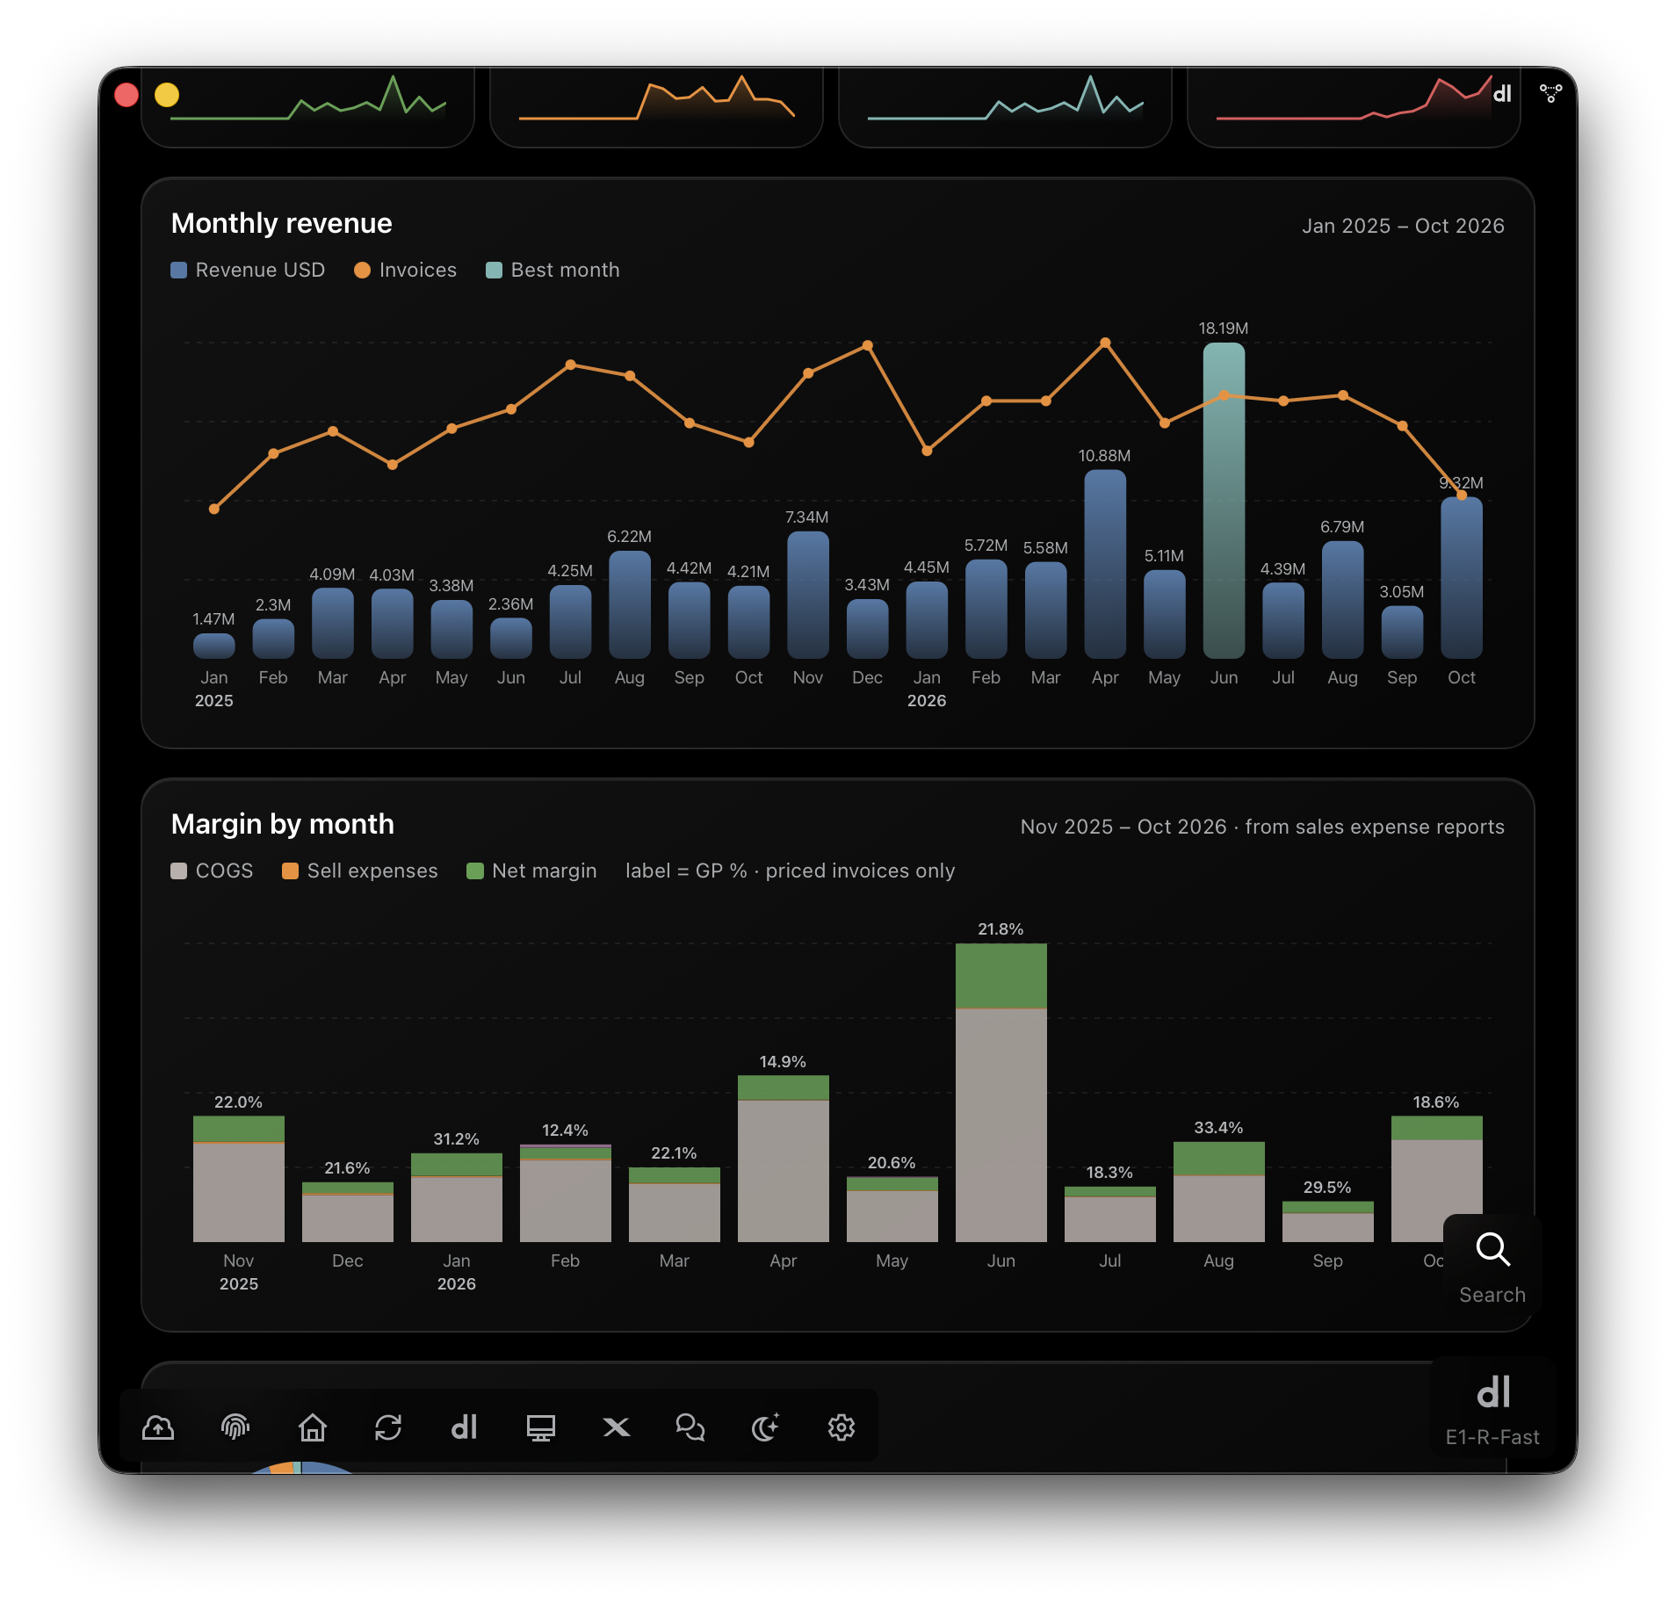Click the Margin by month title
Screen dimensions: 1676x1604
click(282, 824)
